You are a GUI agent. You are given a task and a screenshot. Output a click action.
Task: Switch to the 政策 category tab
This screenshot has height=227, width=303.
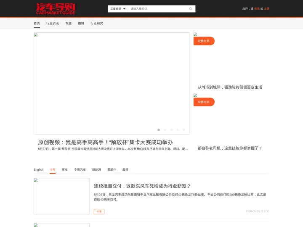click(x=125, y=170)
